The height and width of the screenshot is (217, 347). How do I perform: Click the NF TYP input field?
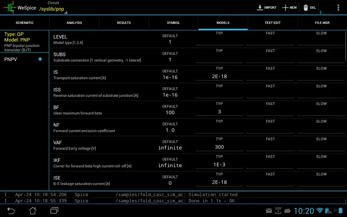[219, 129]
